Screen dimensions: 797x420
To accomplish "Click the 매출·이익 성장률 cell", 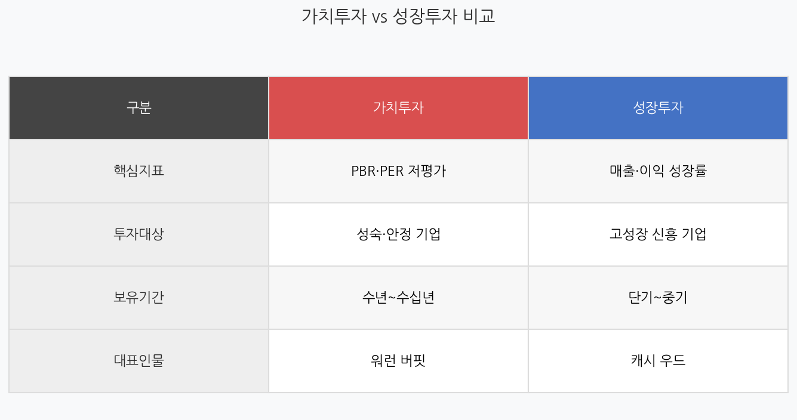I will [658, 171].
